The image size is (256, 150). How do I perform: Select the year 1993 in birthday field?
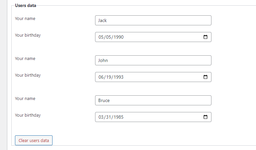(118, 77)
